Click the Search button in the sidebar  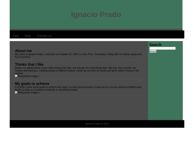(x=153, y=51)
